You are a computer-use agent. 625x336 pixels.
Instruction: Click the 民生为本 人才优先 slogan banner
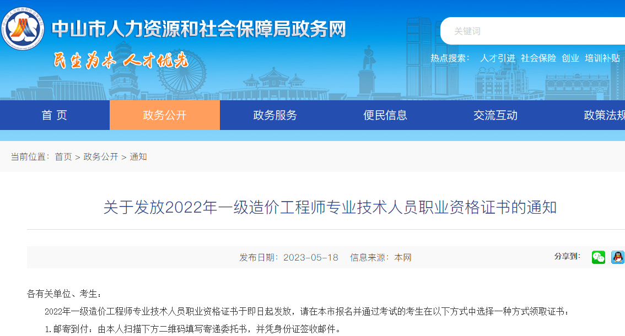[121, 60]
